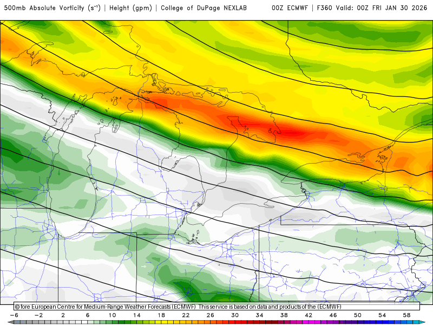Click the '46' color scale label
Screen dimensions: 433x325
(333, 315)
